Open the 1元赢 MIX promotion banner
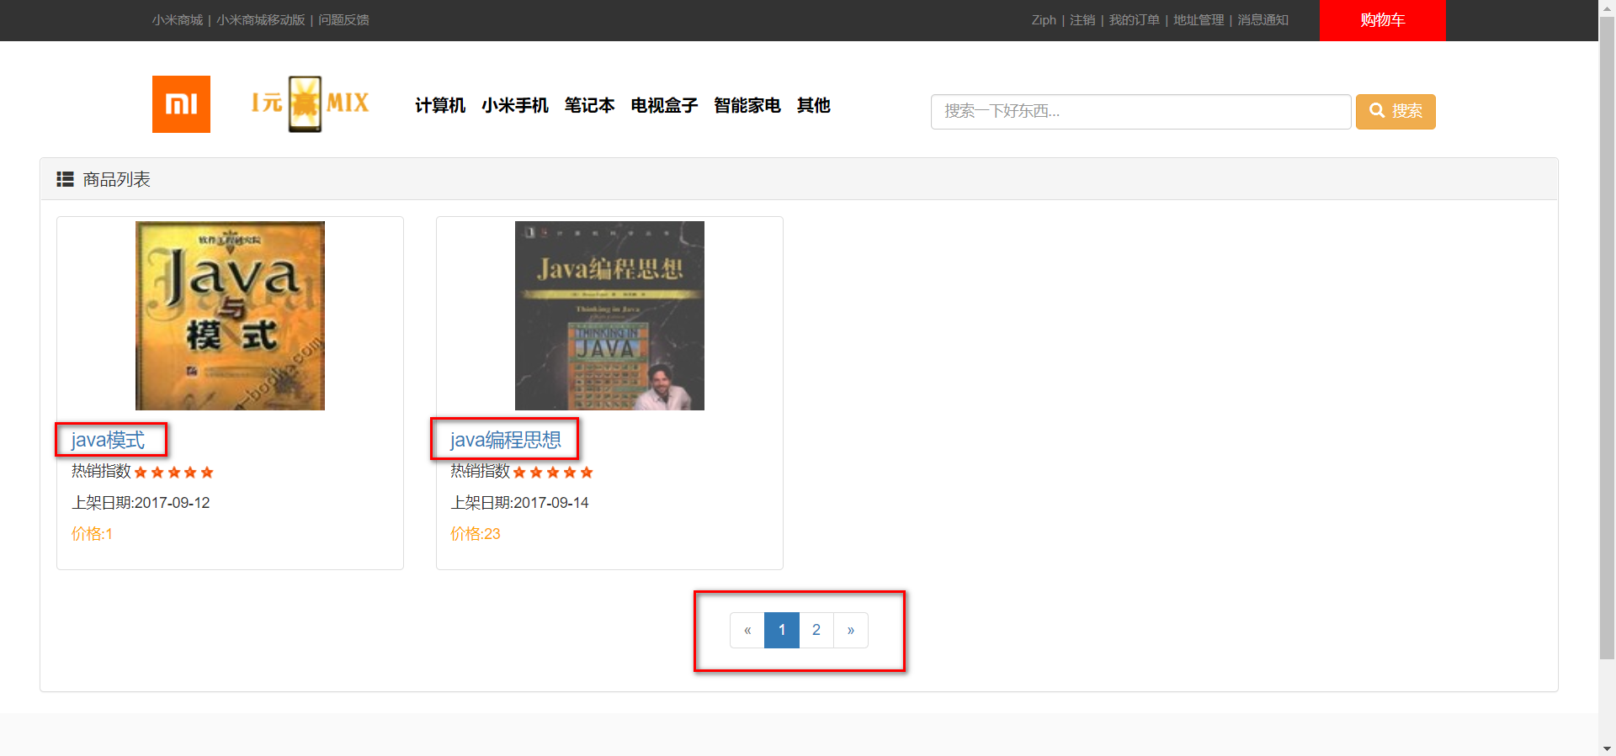Viewport: 1616px width, 756px height. (x=311, y=104)
